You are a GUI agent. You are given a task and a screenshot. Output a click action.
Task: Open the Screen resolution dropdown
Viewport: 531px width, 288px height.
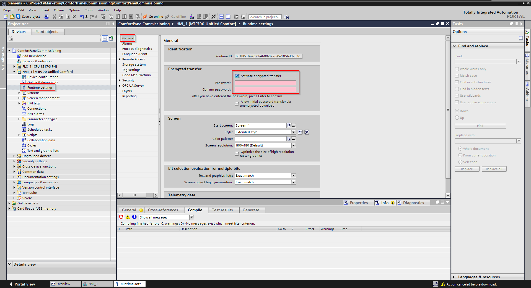click(294, 145)
